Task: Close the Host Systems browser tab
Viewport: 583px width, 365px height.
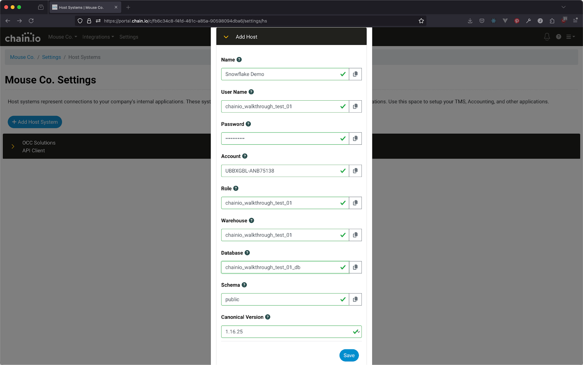Action: pyautogui.click(x=116, y=7)
